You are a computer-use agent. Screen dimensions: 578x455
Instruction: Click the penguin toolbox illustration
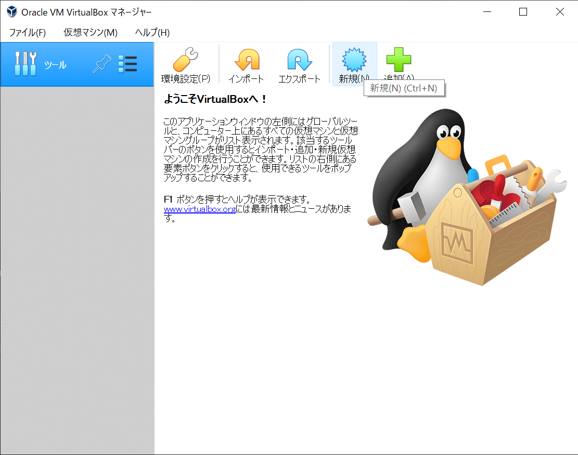point(467,197)
